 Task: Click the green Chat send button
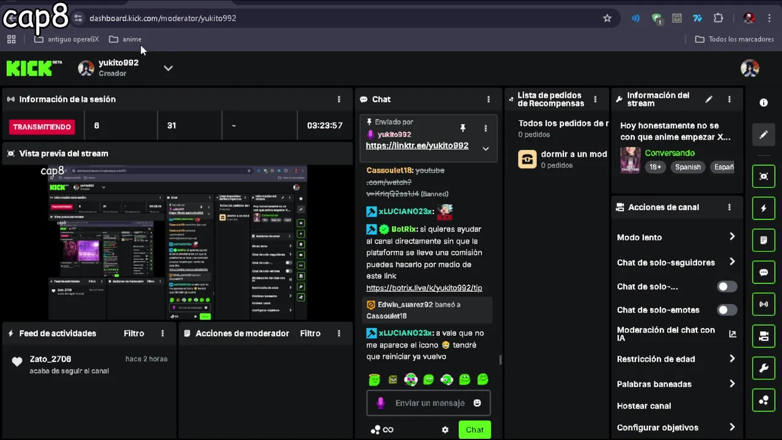(475, 430)
